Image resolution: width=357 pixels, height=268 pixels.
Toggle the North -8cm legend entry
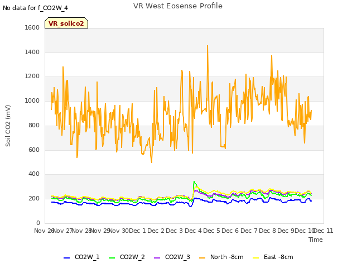coord(221,257)
